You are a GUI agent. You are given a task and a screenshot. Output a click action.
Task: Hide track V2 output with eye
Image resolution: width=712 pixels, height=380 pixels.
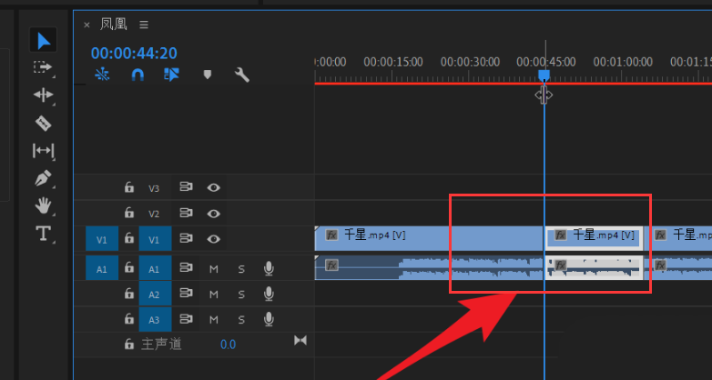tap(213, 213)
